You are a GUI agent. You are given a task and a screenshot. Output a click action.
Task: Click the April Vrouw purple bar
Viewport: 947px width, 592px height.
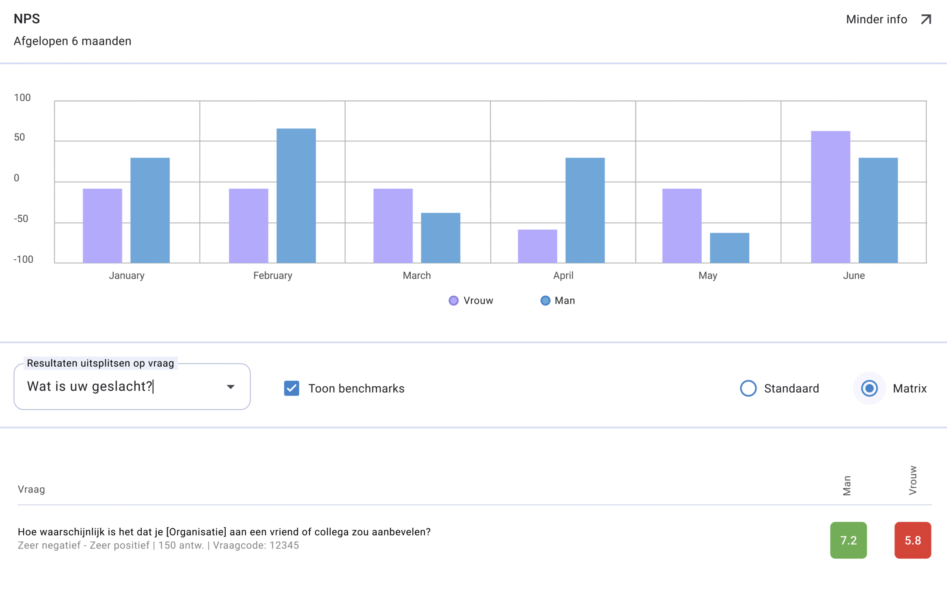click(x=537, y=246)
